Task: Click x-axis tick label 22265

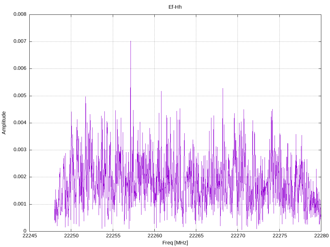Action: (196, 236)
